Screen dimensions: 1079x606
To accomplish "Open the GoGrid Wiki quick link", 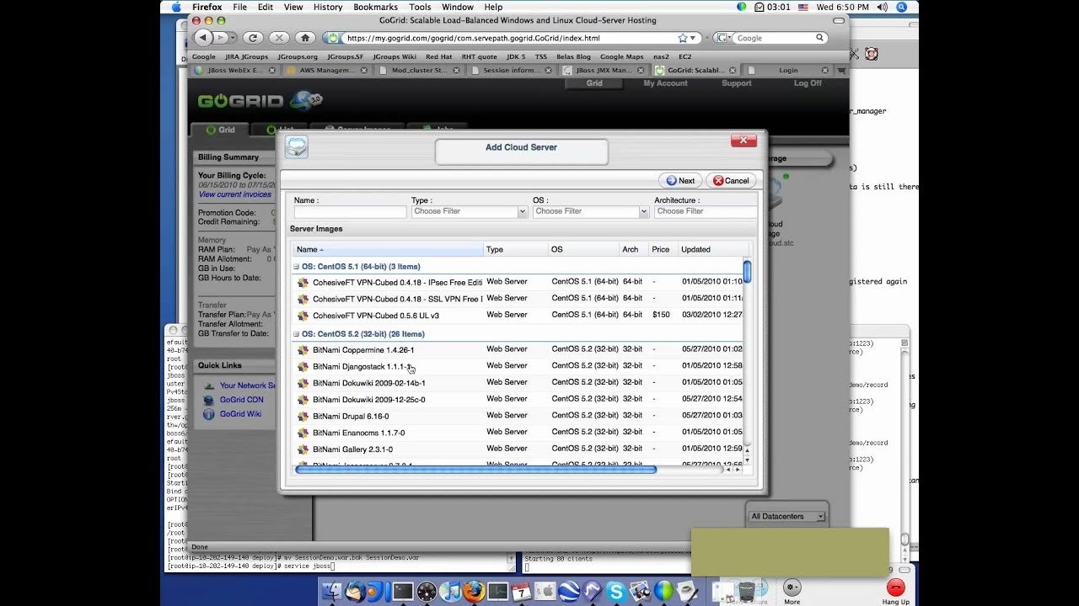I will [240, 414].
